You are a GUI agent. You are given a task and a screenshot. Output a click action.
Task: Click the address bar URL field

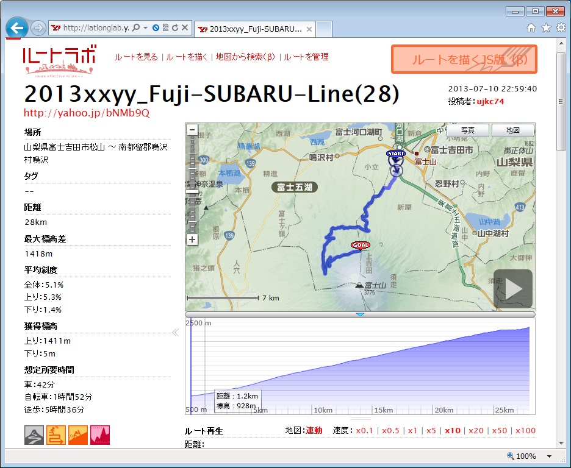point(95,27)
